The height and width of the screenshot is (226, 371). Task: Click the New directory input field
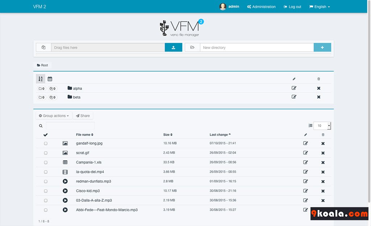(x=257, y=48)
